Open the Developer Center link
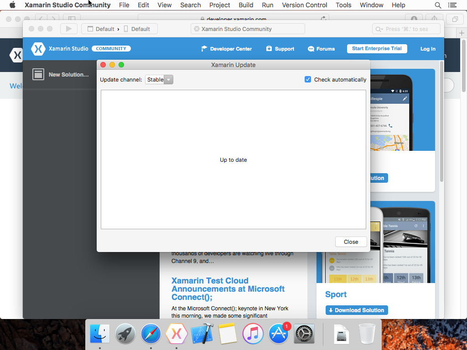467x350 pixels. (226, 49)
